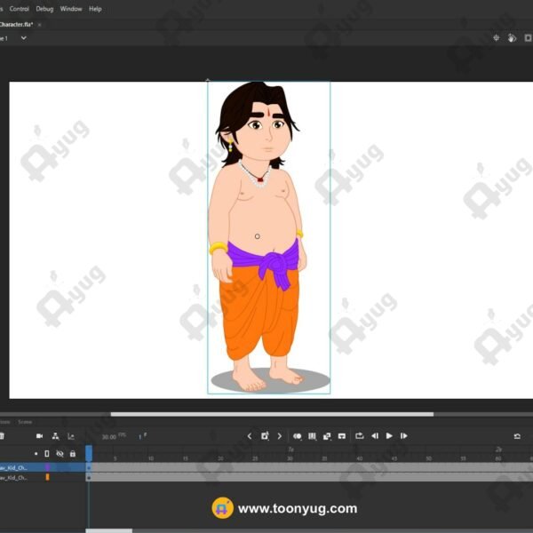Select the Character.fla document tab
This screenshot has width=533, height=533.
(16, 25)
